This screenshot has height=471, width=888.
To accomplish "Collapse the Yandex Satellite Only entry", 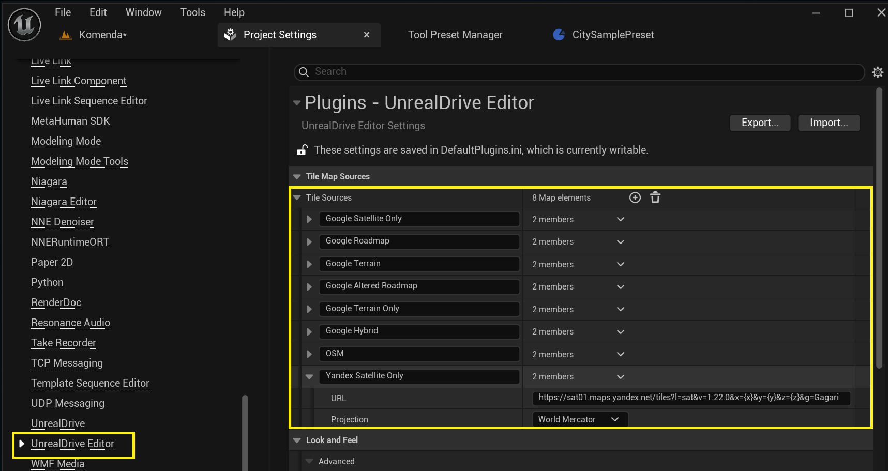I will 309,377.
